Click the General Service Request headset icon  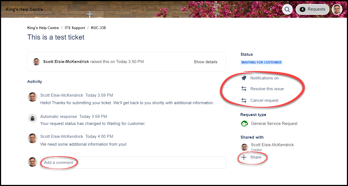pos(244,124)
